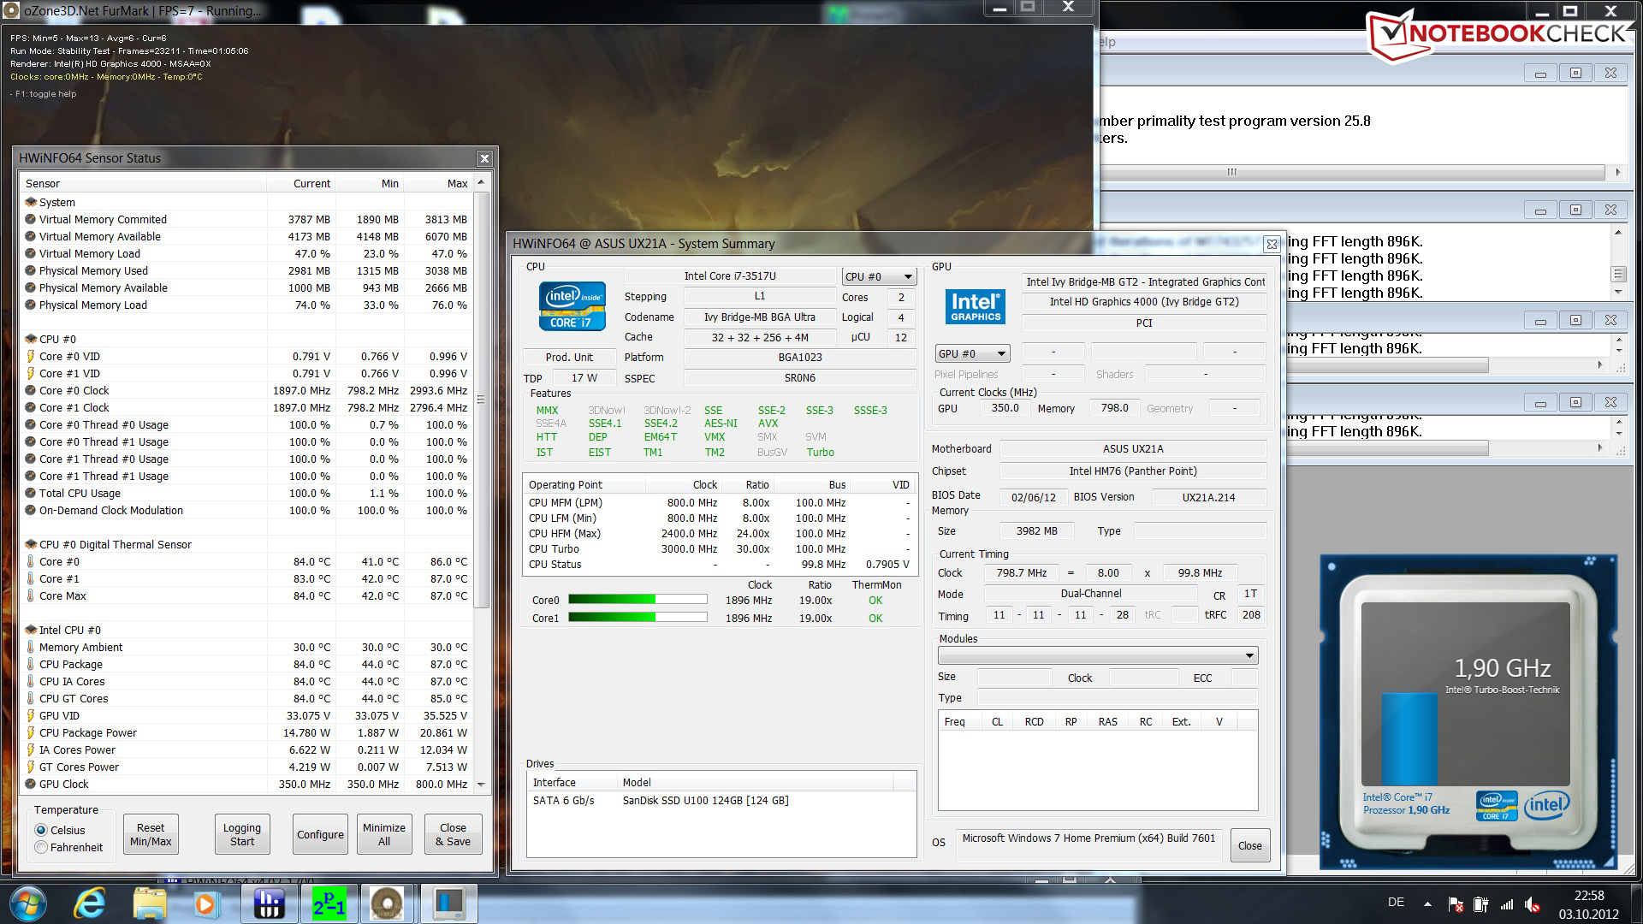Click the Intel Core i7 logo in summary
The width and height of the screenshot is (1643, 924).
(572, 306)
